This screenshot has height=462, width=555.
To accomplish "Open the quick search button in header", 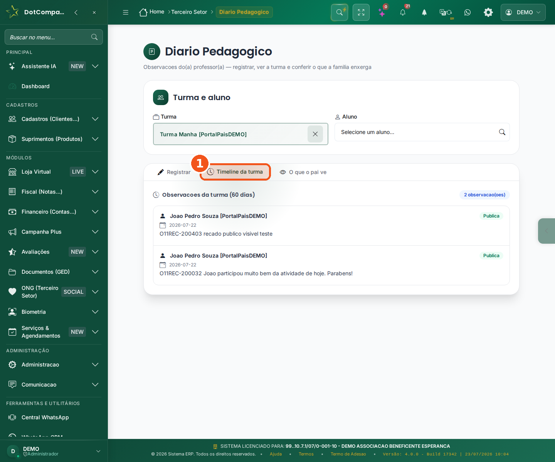I will point(340,12).
